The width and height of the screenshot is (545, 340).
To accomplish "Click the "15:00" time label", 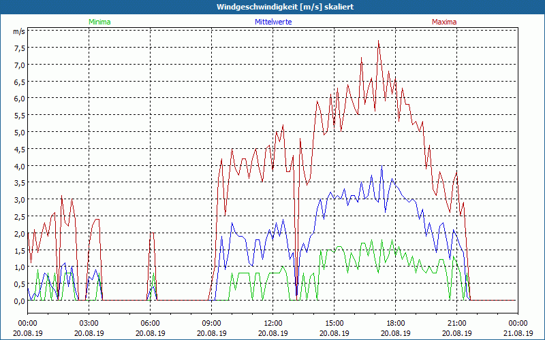I will [x=334, y=324].
